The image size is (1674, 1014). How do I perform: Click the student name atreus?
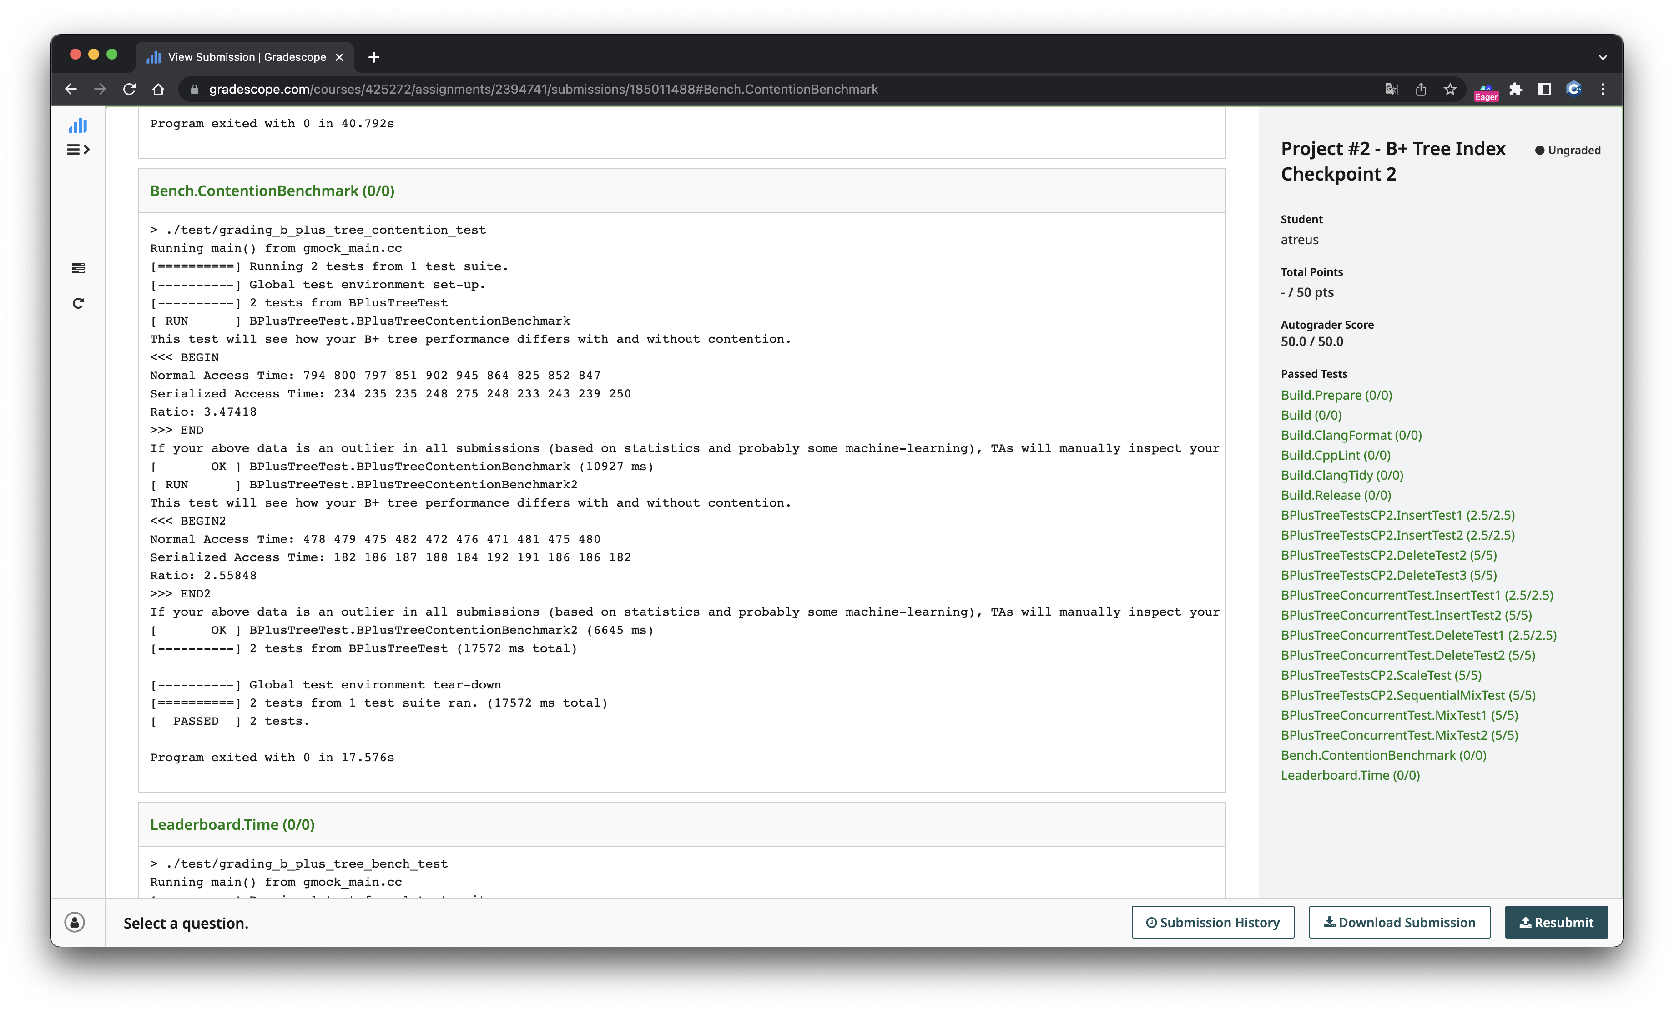pos(1299,240)
